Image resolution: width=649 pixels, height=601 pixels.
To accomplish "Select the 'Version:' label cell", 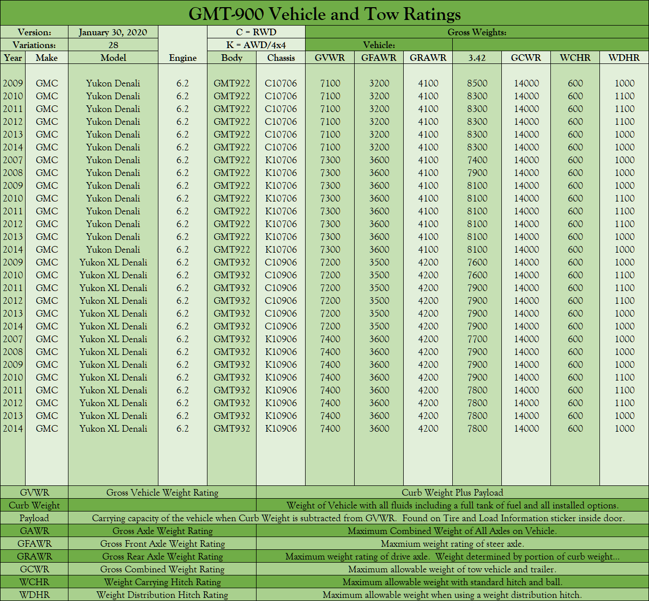I will 34,32.
